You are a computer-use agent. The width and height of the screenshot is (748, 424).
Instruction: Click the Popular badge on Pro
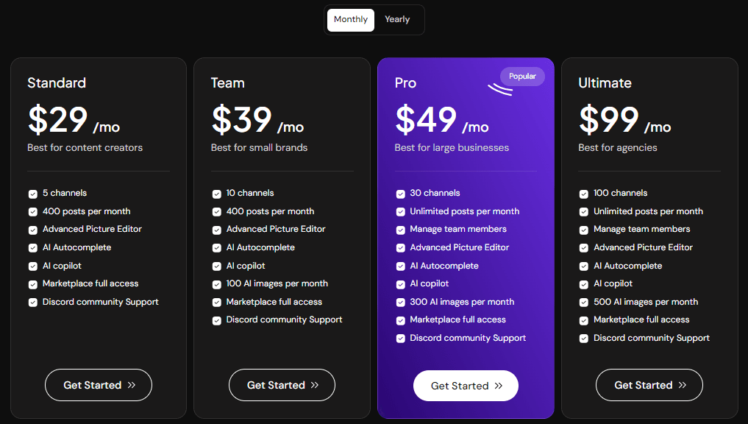point(522,77)
